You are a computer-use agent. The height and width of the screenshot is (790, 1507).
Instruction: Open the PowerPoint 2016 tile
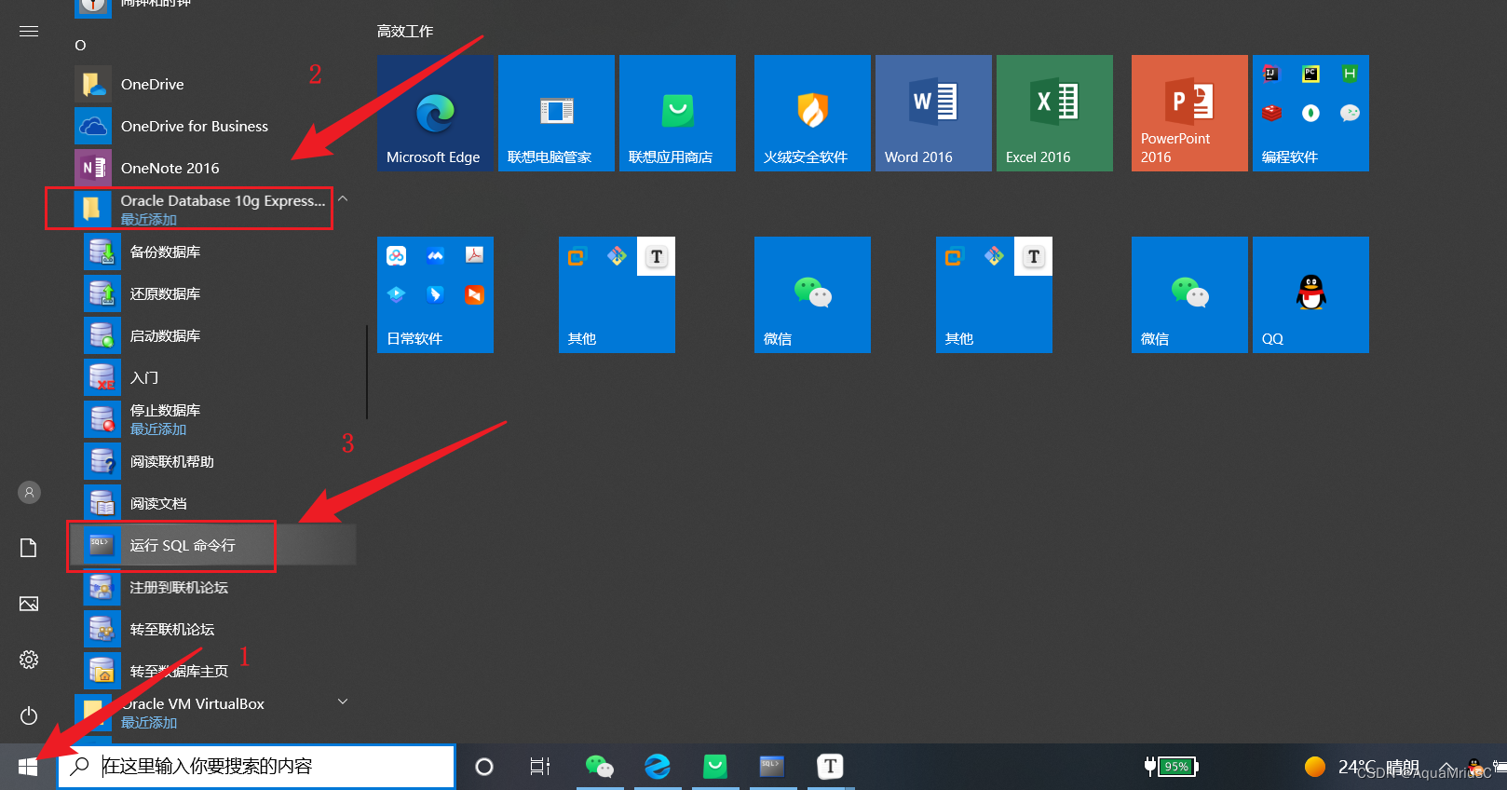click(x=1189, y=113)
